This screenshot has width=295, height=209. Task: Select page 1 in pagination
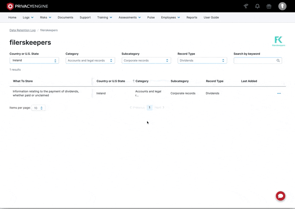(x=150, y=108)
